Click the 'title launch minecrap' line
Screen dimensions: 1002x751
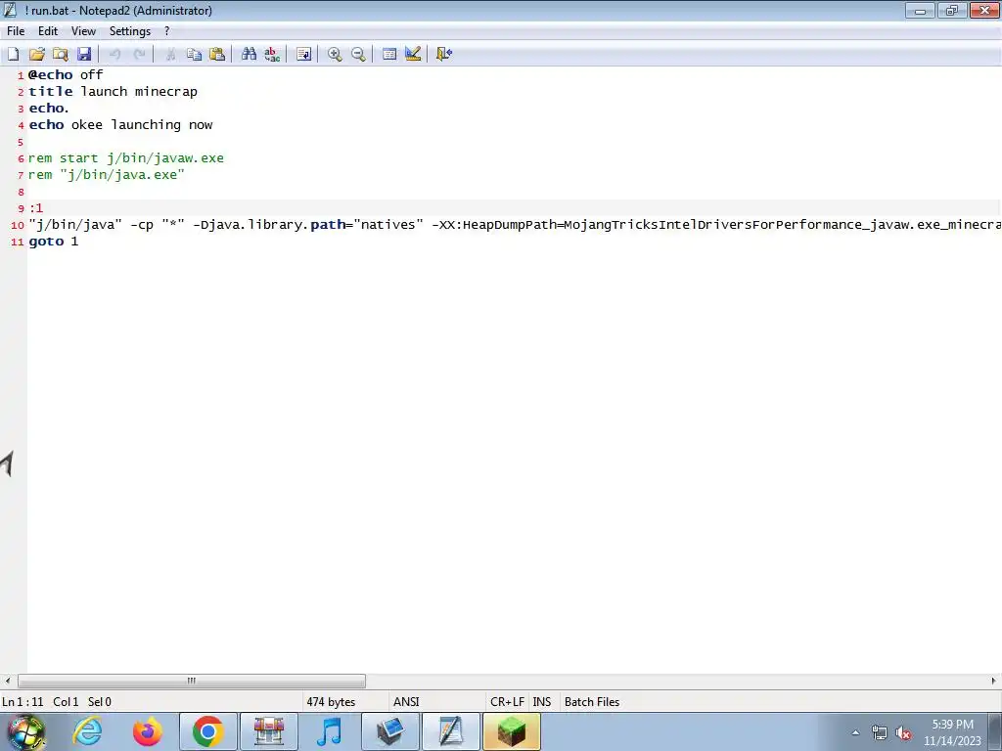[114, 91]
